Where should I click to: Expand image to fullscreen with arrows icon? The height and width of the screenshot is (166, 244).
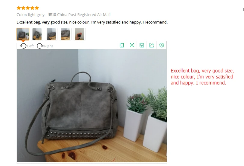(x=132, y=45)
